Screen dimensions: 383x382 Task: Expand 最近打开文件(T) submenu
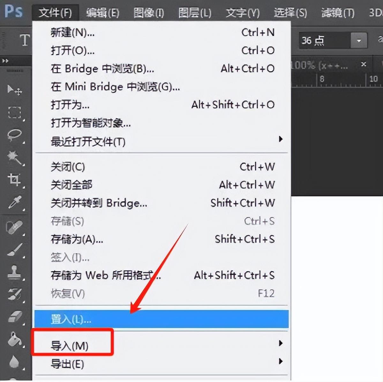tap(162, 141)
